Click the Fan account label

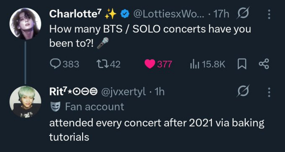[94, 107]
